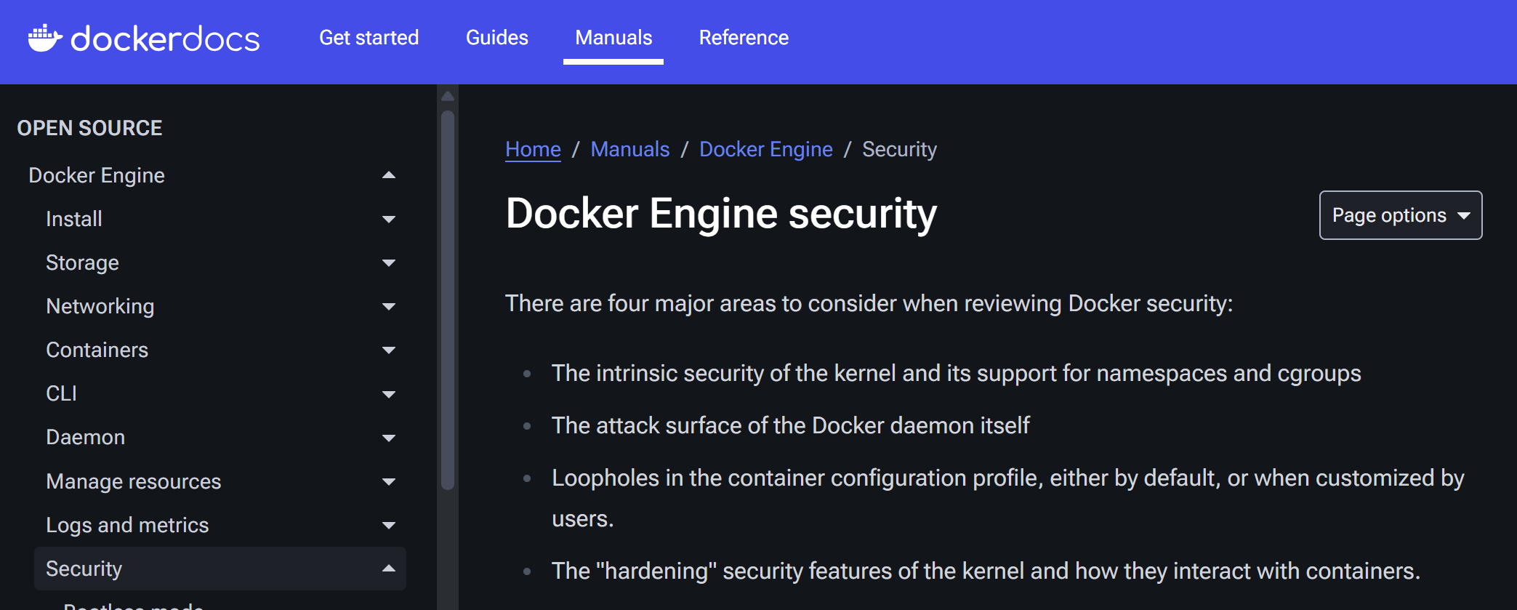This screenshot has width=1517, height=610.
Task: Click the namespaces and cgroups bullet text
Action: pyautogui.click(x=956, y=373)
